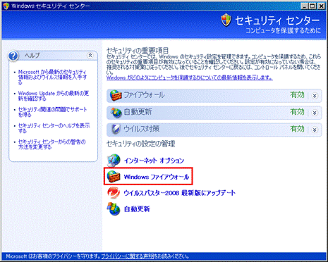Image resolution: width=328 pixels, height=262 pixels.
Task: Click the ファイアウォール 有効 status text
Action: pyautogui.click(x=297, y=95)
